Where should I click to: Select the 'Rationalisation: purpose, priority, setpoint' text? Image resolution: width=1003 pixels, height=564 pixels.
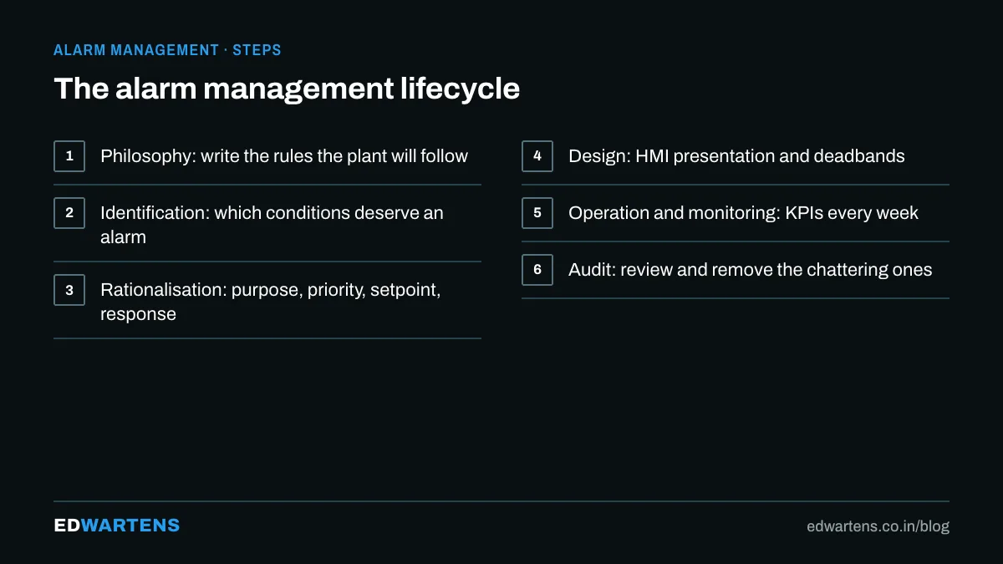(x=270, y=302)
